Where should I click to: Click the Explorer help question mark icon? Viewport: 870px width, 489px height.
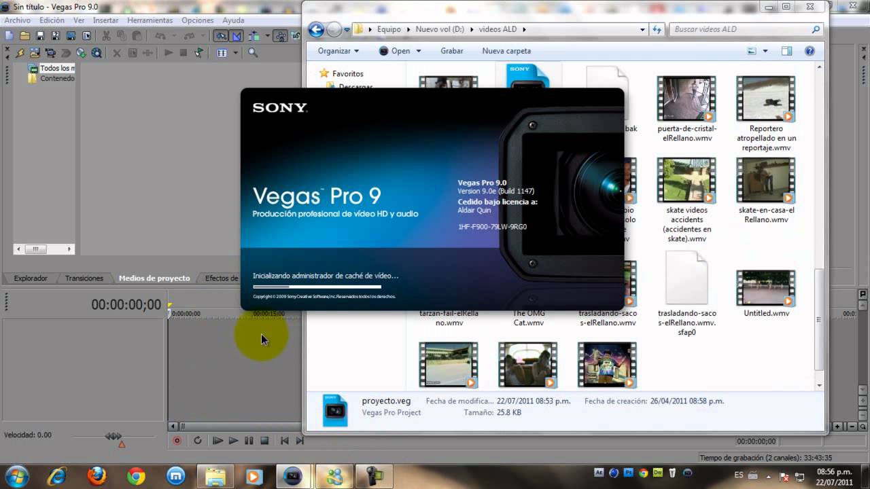tap(810, 51)
